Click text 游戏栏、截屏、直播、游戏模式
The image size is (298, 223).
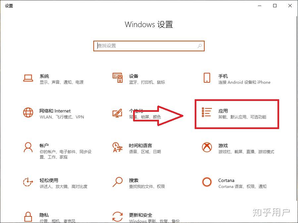pos(246,152)
